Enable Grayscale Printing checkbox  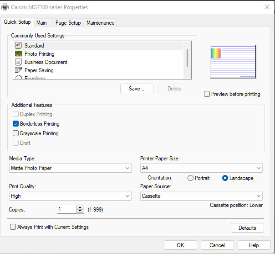pyautogui.click(x=16, y=133)
